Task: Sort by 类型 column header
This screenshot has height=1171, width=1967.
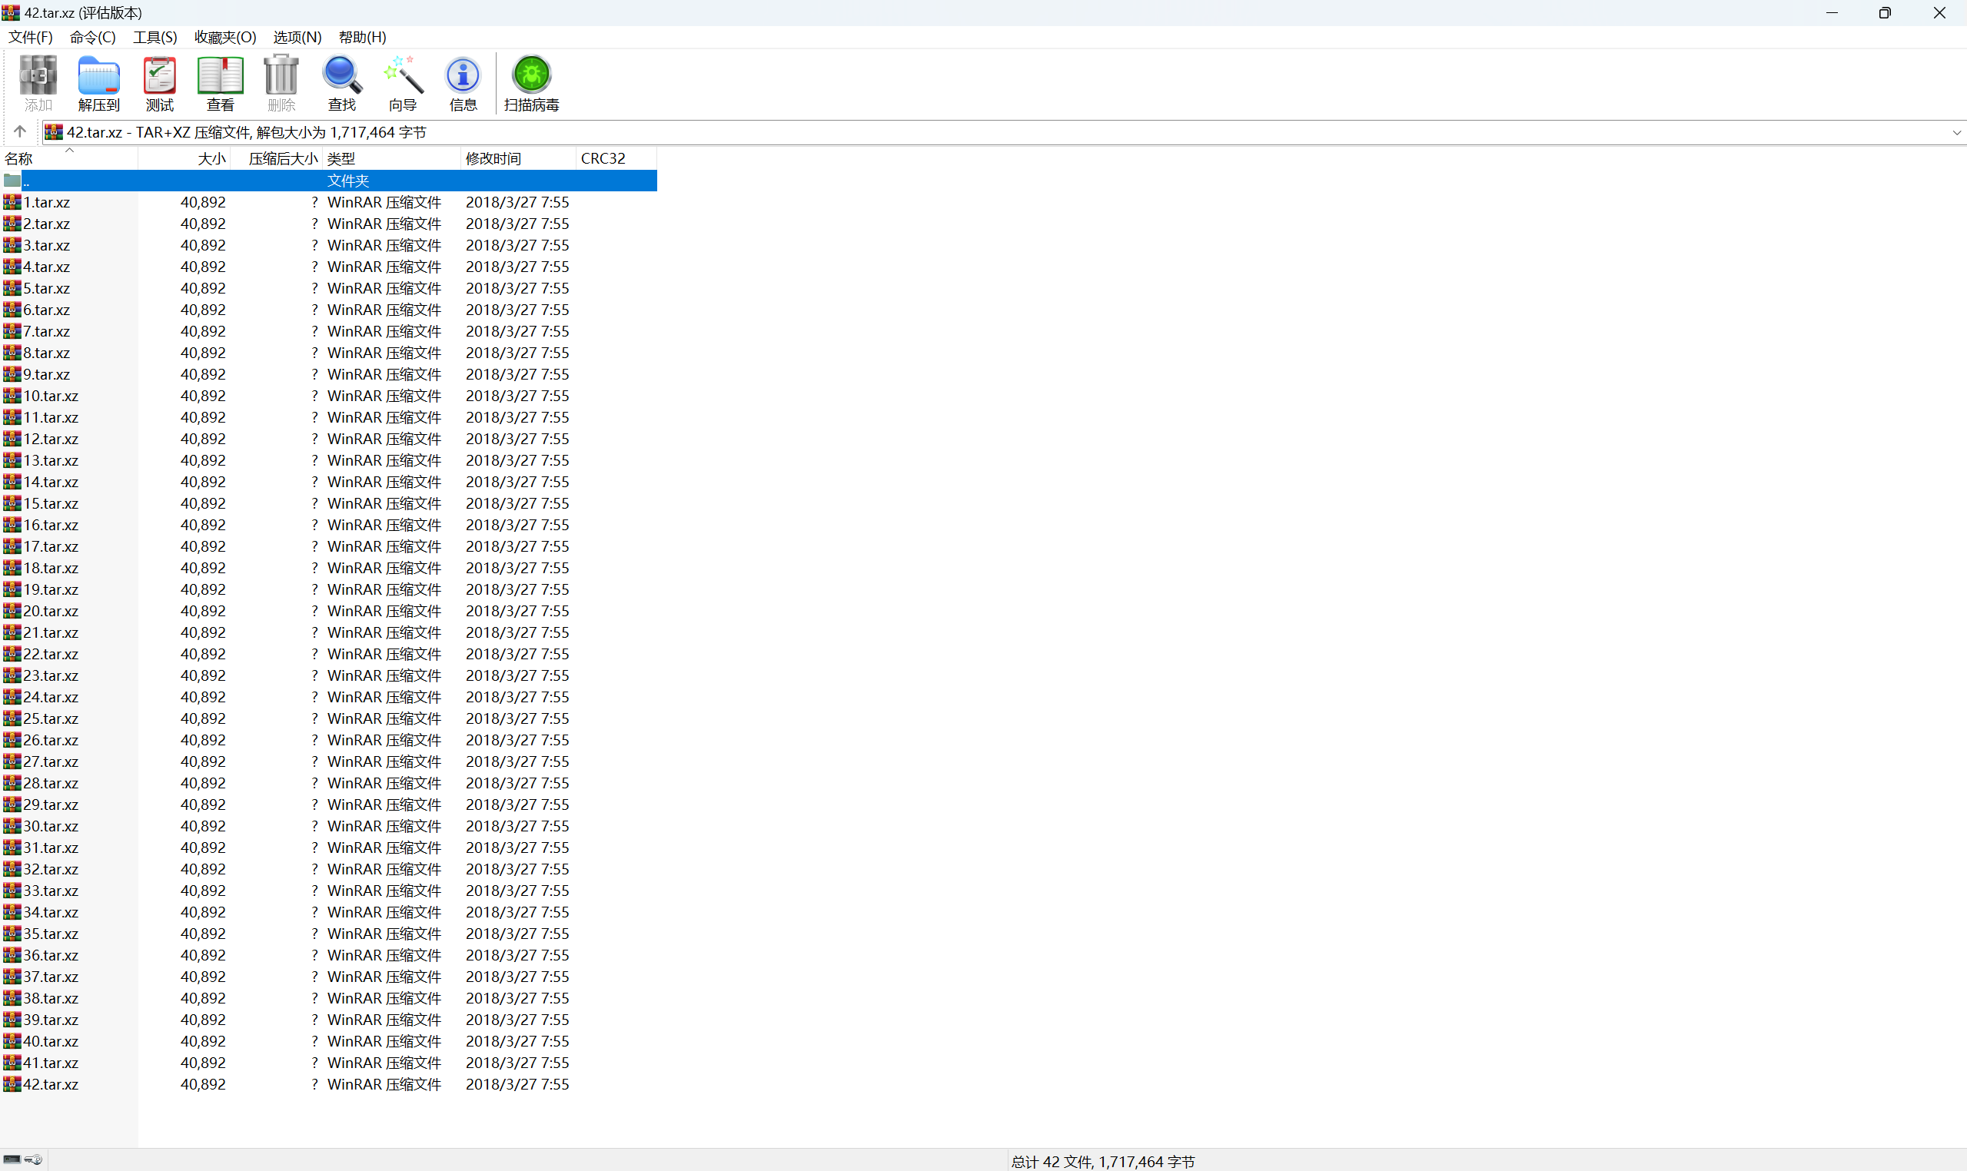Action: pos(391,158)
